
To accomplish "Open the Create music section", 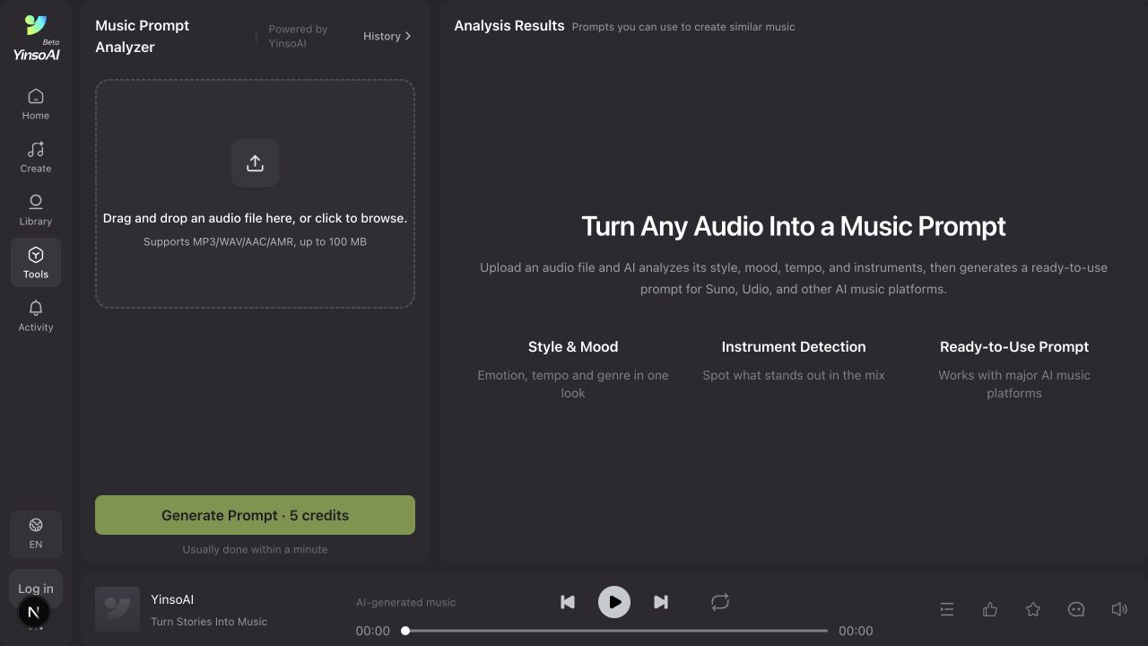I will [36, 157].
